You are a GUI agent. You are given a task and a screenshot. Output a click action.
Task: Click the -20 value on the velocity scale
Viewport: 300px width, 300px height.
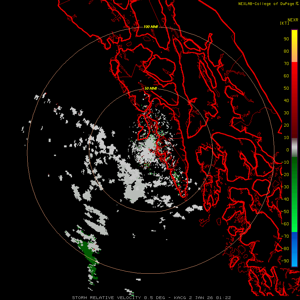(285, 175)
